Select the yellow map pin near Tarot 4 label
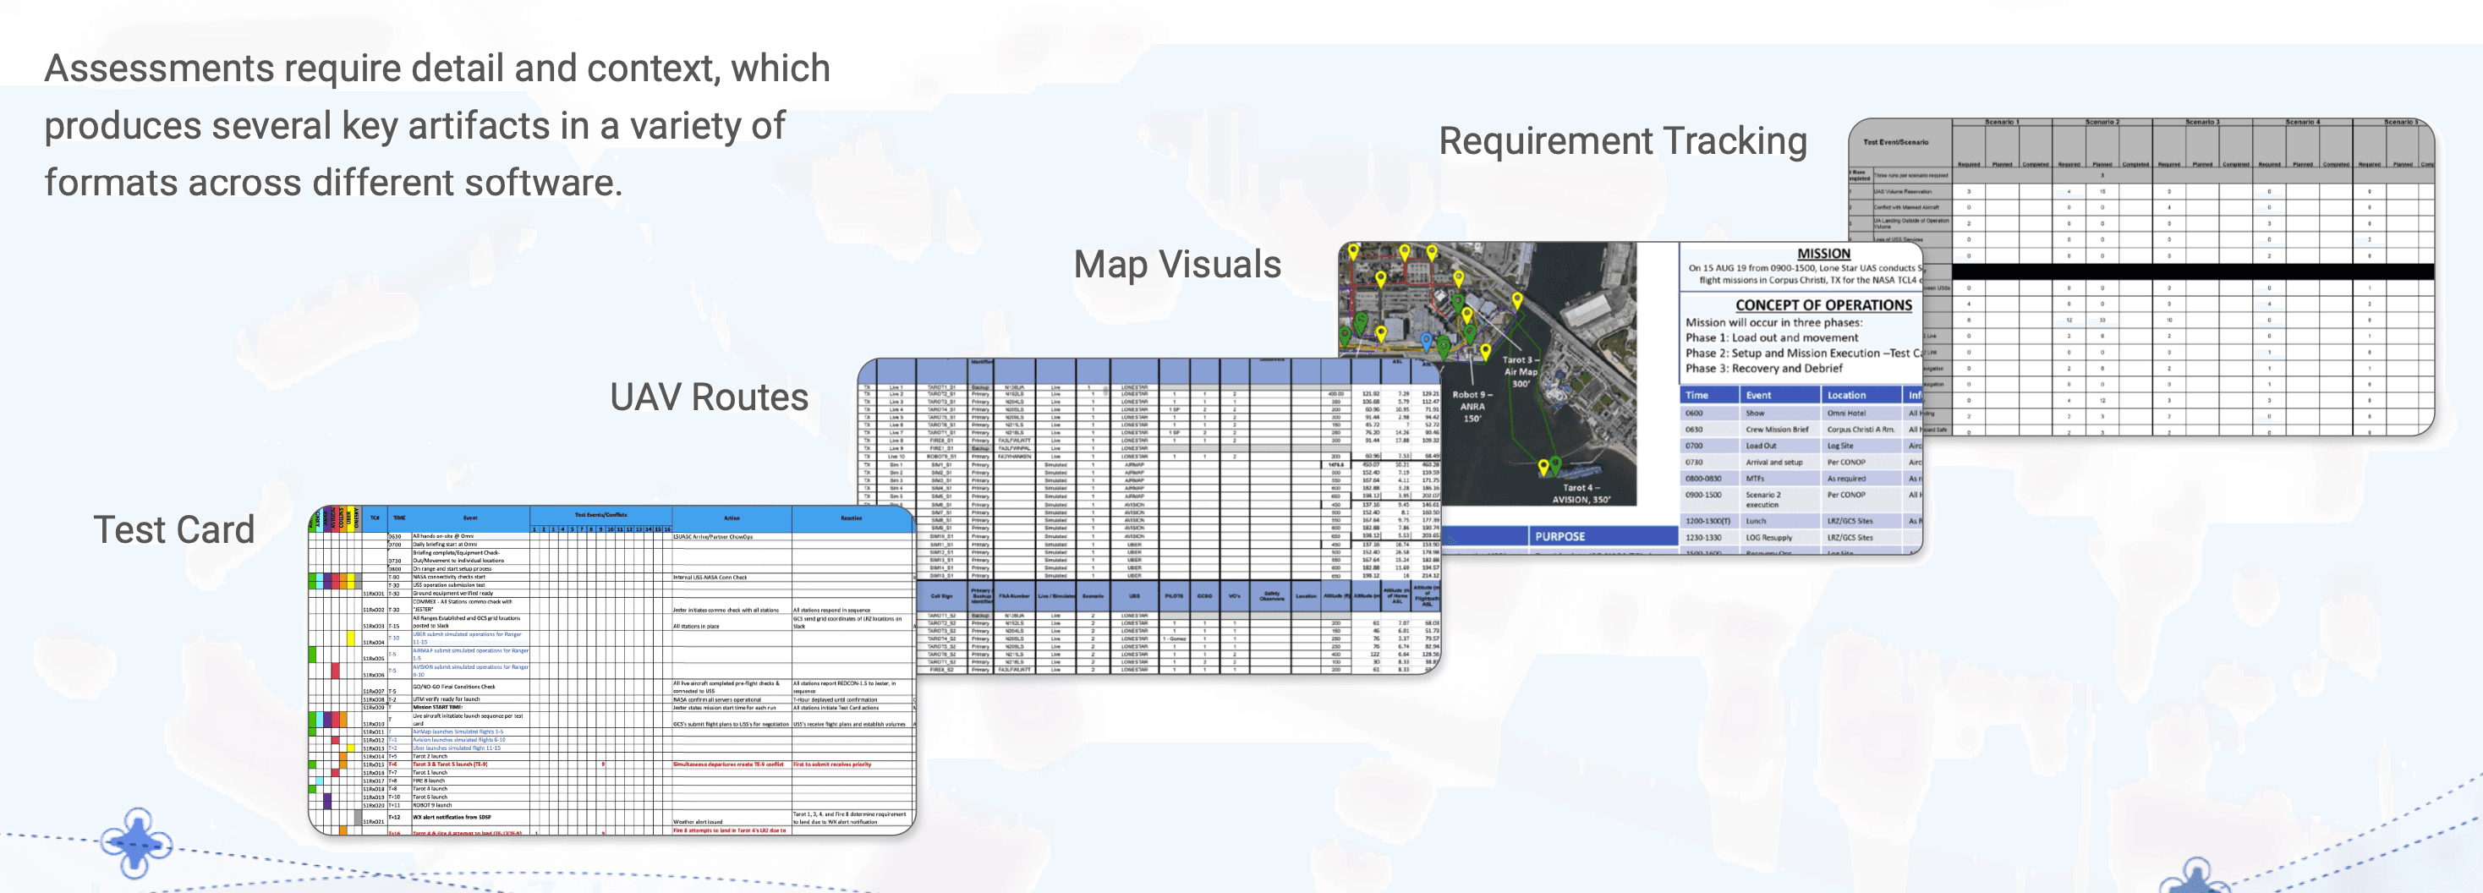 [x=1543, y=467]
